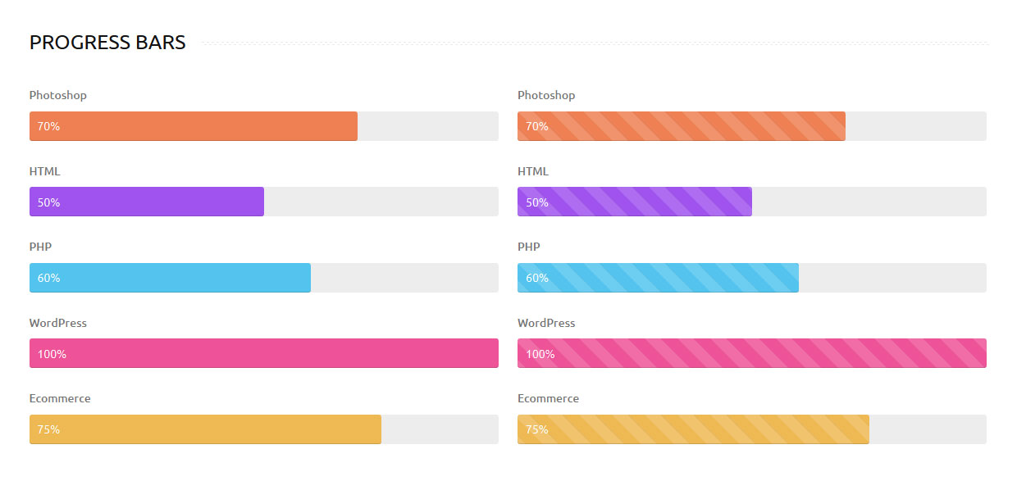Click the solid orange Photoshop progress bar
This screenshot has width=1017, height=481.
(x=193, y=126)
